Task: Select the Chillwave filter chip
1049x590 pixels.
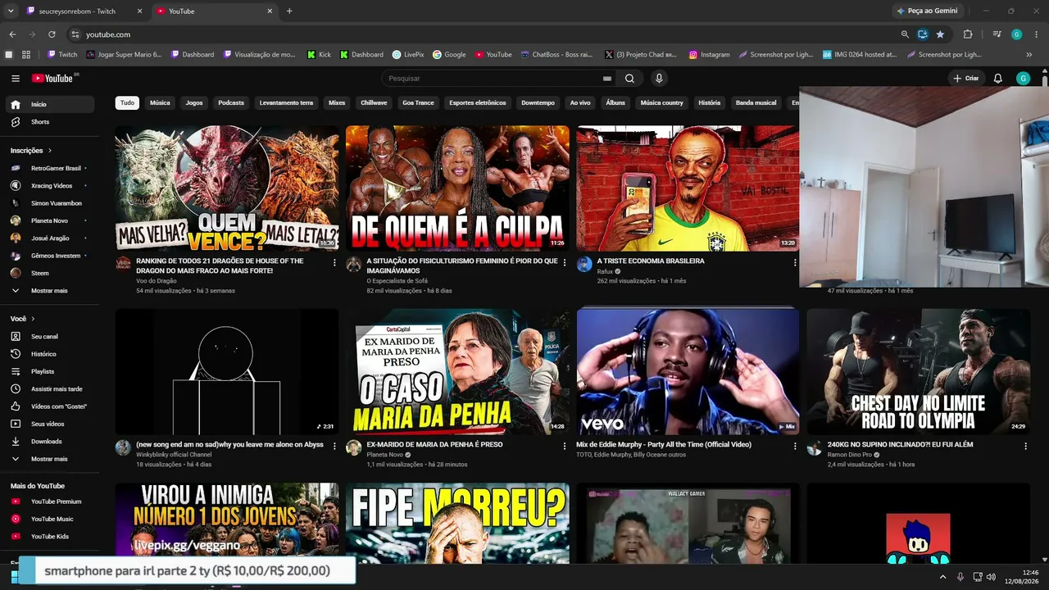Action: (374, 103)
